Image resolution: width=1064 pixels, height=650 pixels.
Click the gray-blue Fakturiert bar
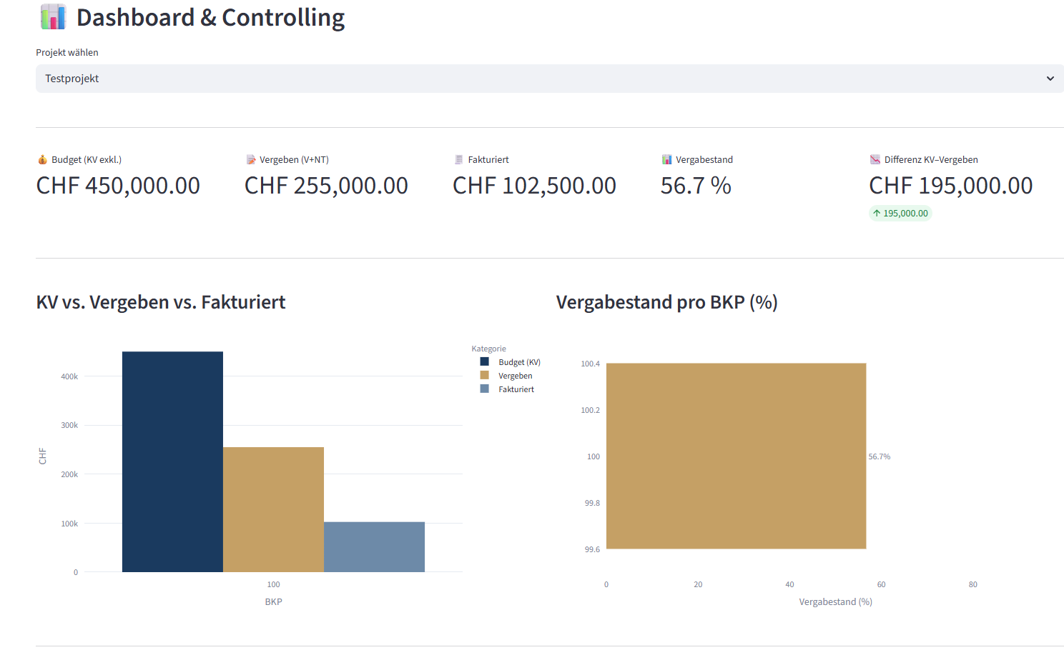pyautogui.click(x=374, y=546)
